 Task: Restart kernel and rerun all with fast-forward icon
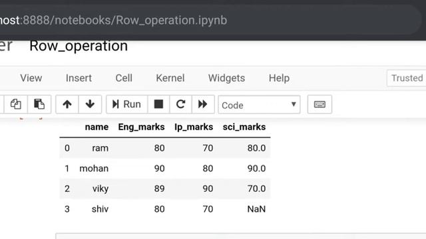pyautogui.click(x=203, y=104)
